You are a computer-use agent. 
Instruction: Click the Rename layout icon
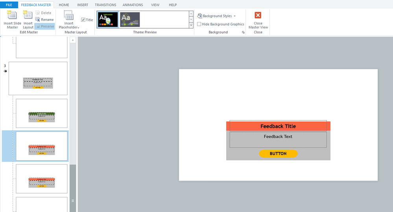point(38,20)
